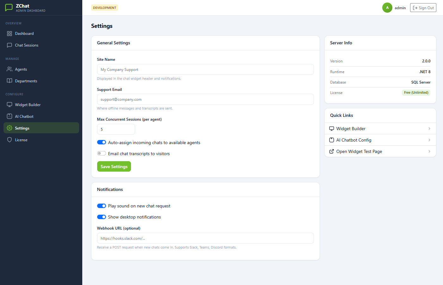Open AI Chatbot Config via its chevron
The height and width of the screenshot is (285, 443).
click(x=429, y=140)
